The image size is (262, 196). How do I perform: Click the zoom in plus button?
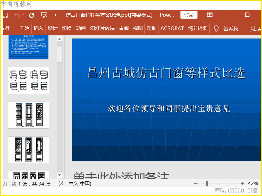coord(243,184)
